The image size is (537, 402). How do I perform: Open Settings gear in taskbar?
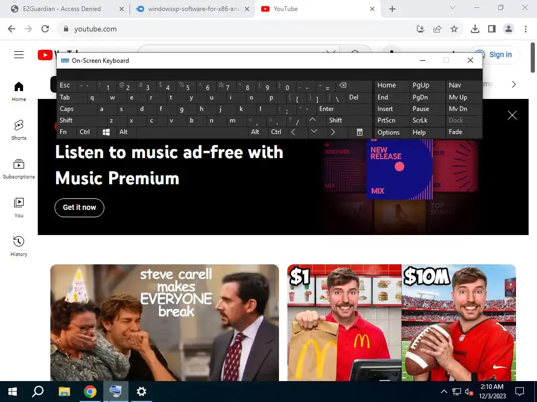tap(141, 392)
